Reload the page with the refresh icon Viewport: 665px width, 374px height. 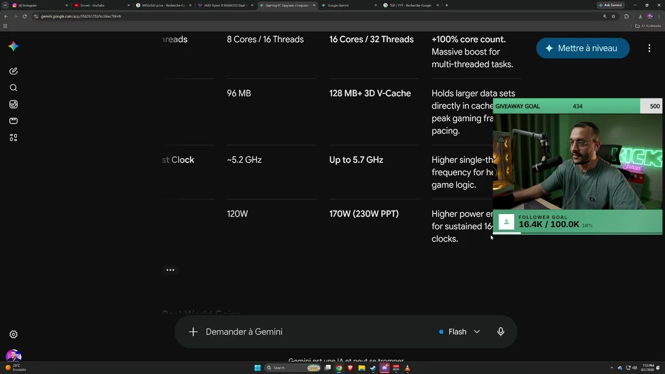click(x=24, y=16)
